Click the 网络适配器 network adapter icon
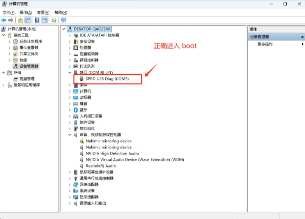 pos(76,184)
